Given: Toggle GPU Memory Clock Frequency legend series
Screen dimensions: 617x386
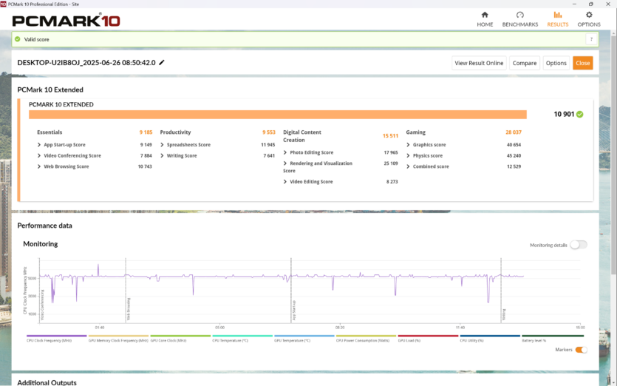Looking at the screenshot, I should click(118, 340).
